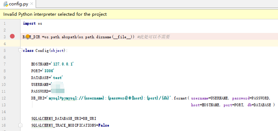The width and height of the screenshot is (278, 131).
Task: Click the Python file icon on config.py tab
Action: click(6, 4)
